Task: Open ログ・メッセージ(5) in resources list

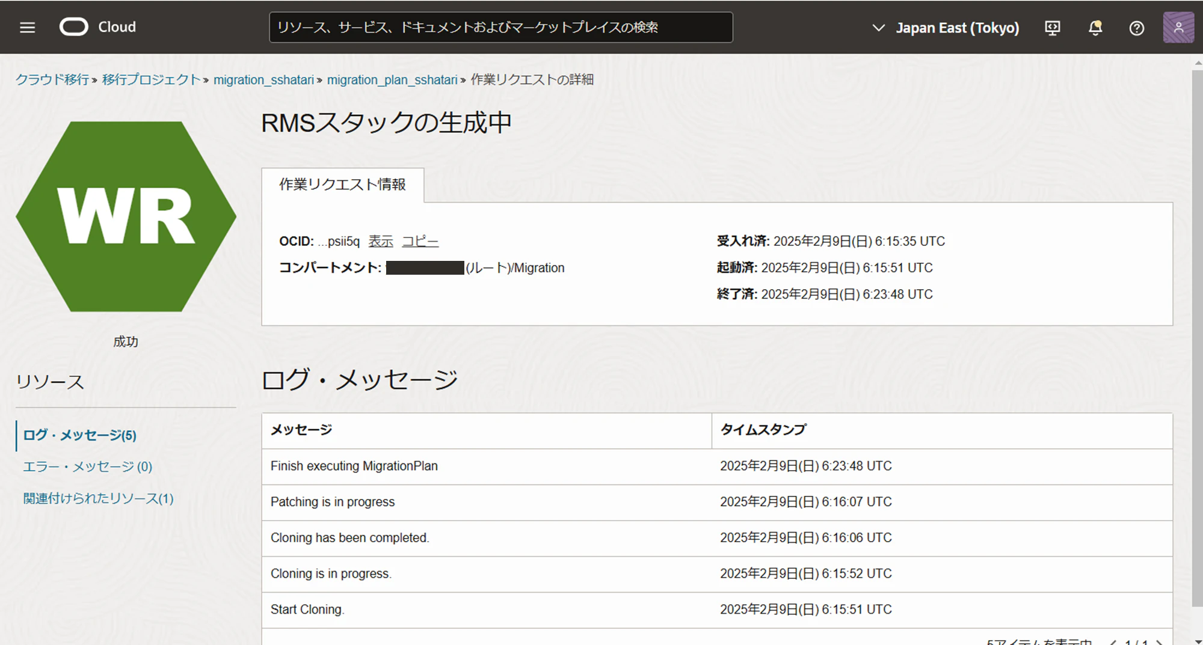Action: click(x=79, y=435)
